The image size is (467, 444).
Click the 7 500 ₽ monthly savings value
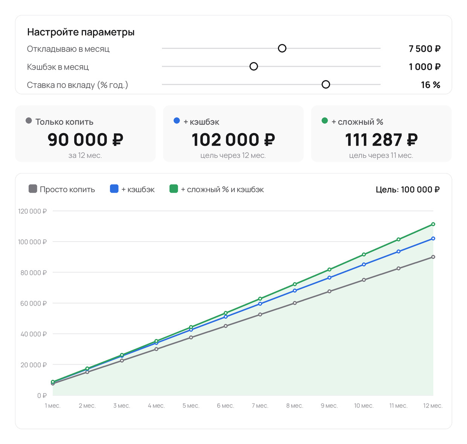(x=424, y=49)
